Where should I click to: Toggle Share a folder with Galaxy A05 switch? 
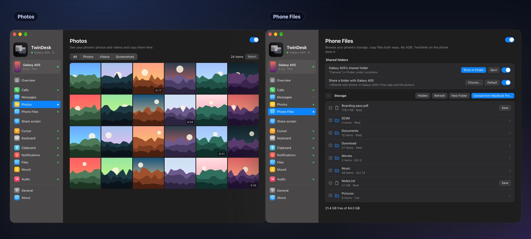pos(506,83)
